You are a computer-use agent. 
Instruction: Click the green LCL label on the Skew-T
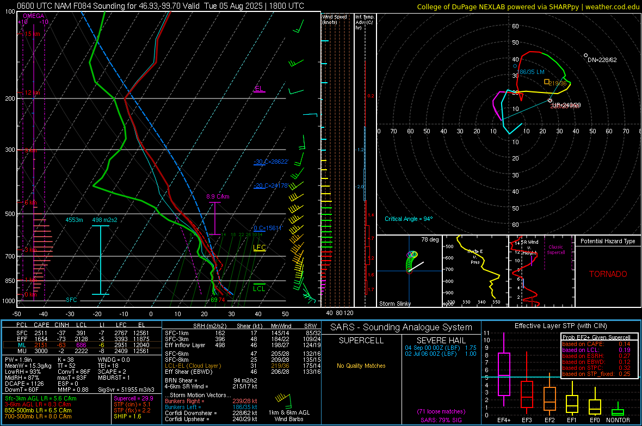259,289
